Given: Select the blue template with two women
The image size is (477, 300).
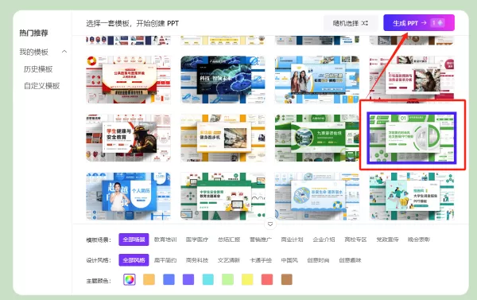Looking at the screenshot, I should point(317,80).
